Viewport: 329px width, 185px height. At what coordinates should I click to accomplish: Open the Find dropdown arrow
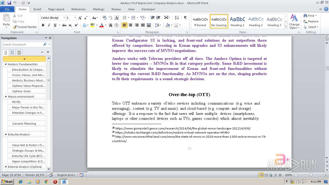point(316,16)
